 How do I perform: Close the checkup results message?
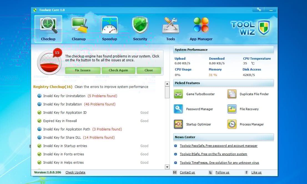[149, 70]
